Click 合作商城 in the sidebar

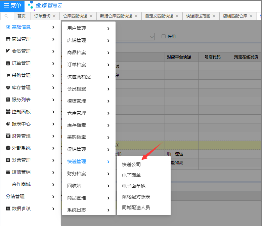(x=21, y=184)
